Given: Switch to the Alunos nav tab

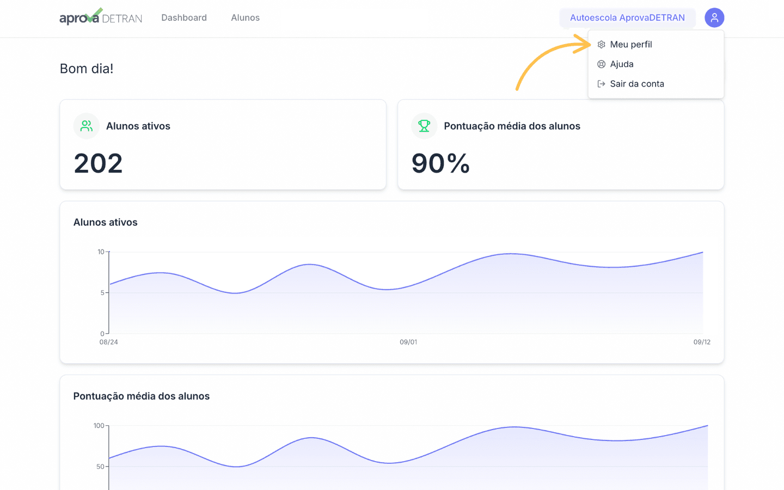Looking at the screenshot, I should [245, 17].
